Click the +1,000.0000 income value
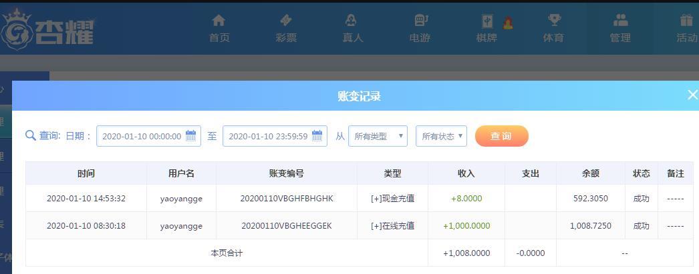The height and width of the screenshot is (274, 699). (466, 226)
